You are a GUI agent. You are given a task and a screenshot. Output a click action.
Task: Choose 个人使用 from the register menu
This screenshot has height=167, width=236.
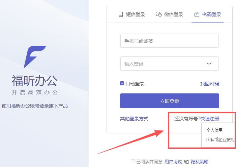click(x=214, y=130)
